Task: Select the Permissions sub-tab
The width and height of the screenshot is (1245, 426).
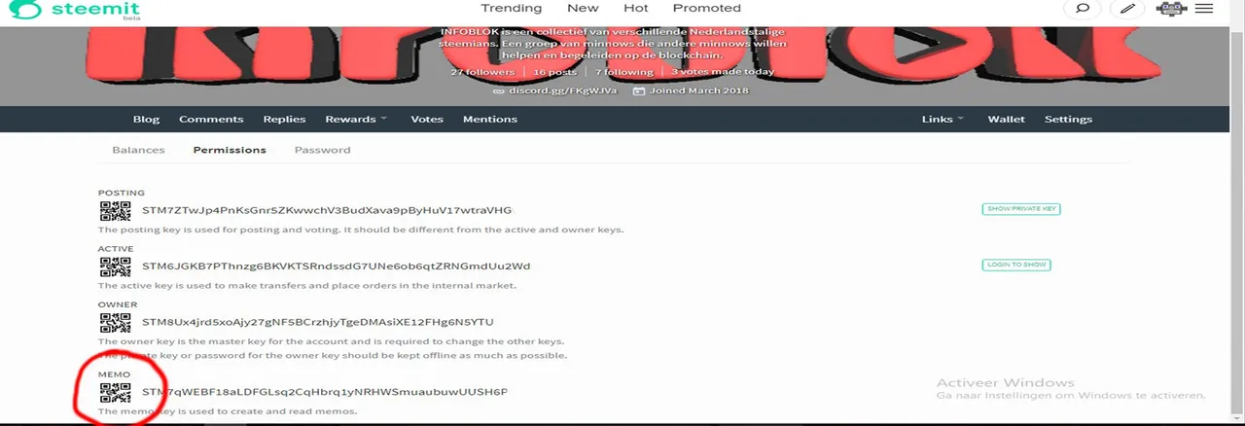Action: pyautogui.click(x=230, y=150)
